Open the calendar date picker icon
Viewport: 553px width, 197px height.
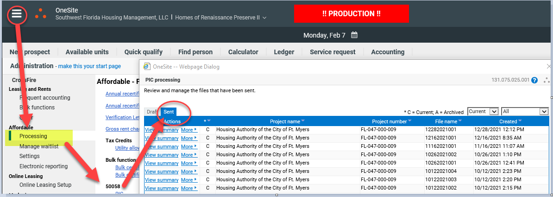pos(354,35)
